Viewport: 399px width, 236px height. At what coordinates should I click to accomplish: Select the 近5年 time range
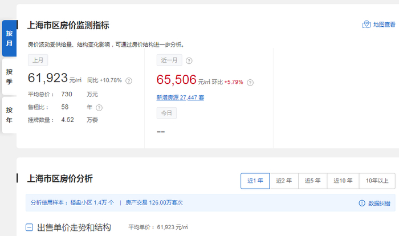(313, 181)
